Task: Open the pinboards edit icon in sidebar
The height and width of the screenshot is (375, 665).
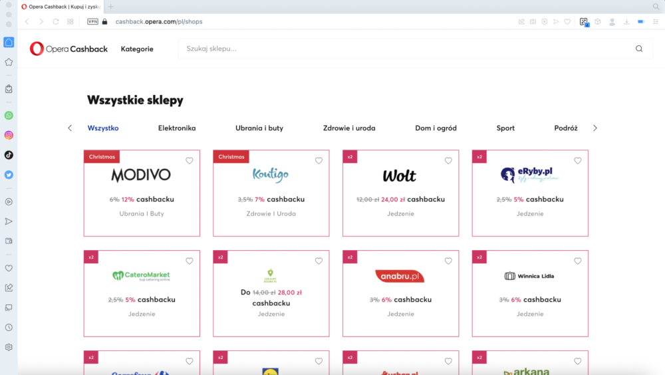Action: [9, 288]
